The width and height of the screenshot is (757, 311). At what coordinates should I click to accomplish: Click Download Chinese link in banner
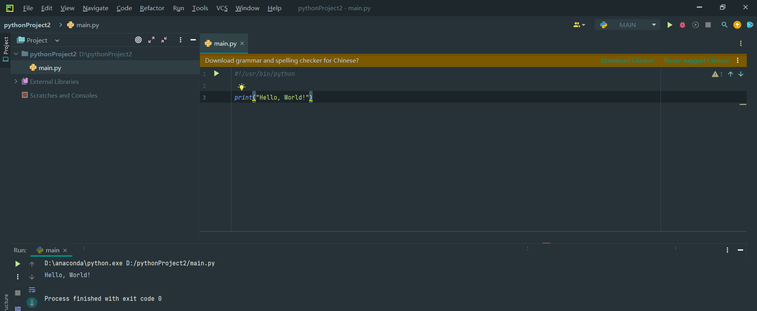[x=627, y=60]
